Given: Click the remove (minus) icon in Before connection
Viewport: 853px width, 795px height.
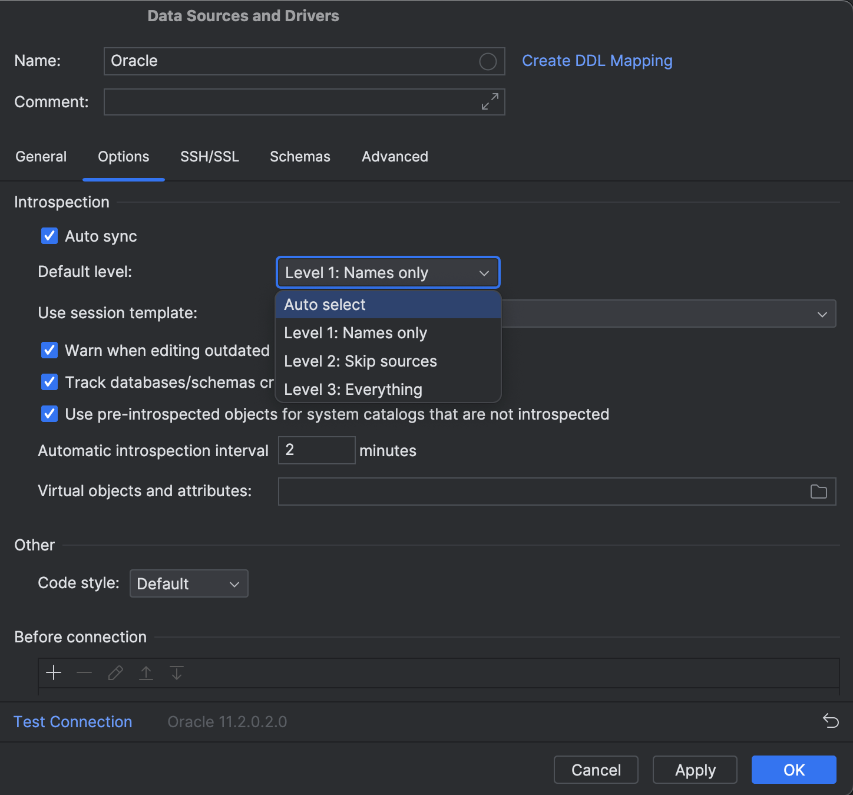Looking at the screenshot, I should (84, 672).
